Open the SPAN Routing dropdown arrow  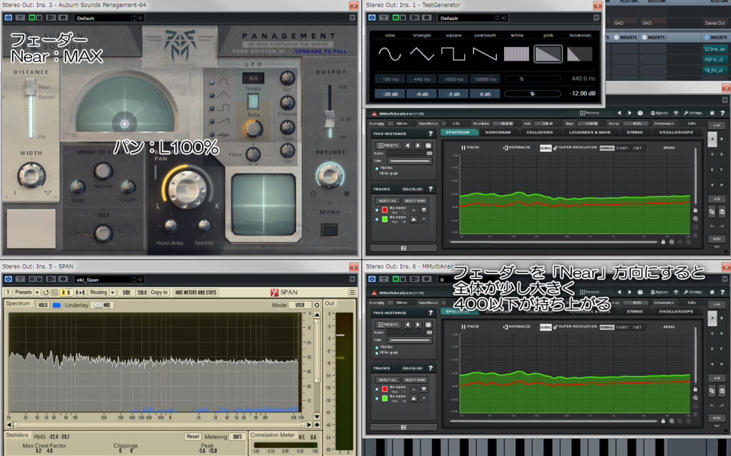tap(112, 293)
